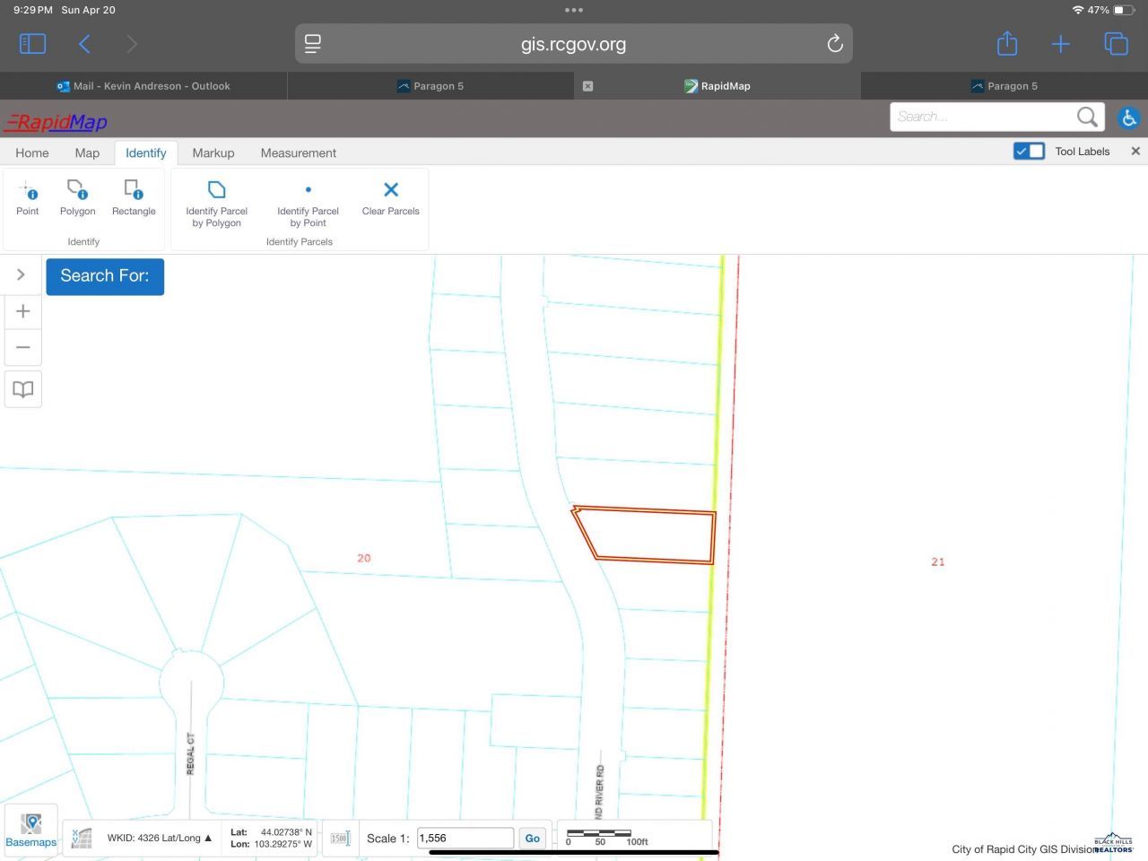Reload the page in Safari
The image size is (1148, 861).
click(x=834, y=44)
